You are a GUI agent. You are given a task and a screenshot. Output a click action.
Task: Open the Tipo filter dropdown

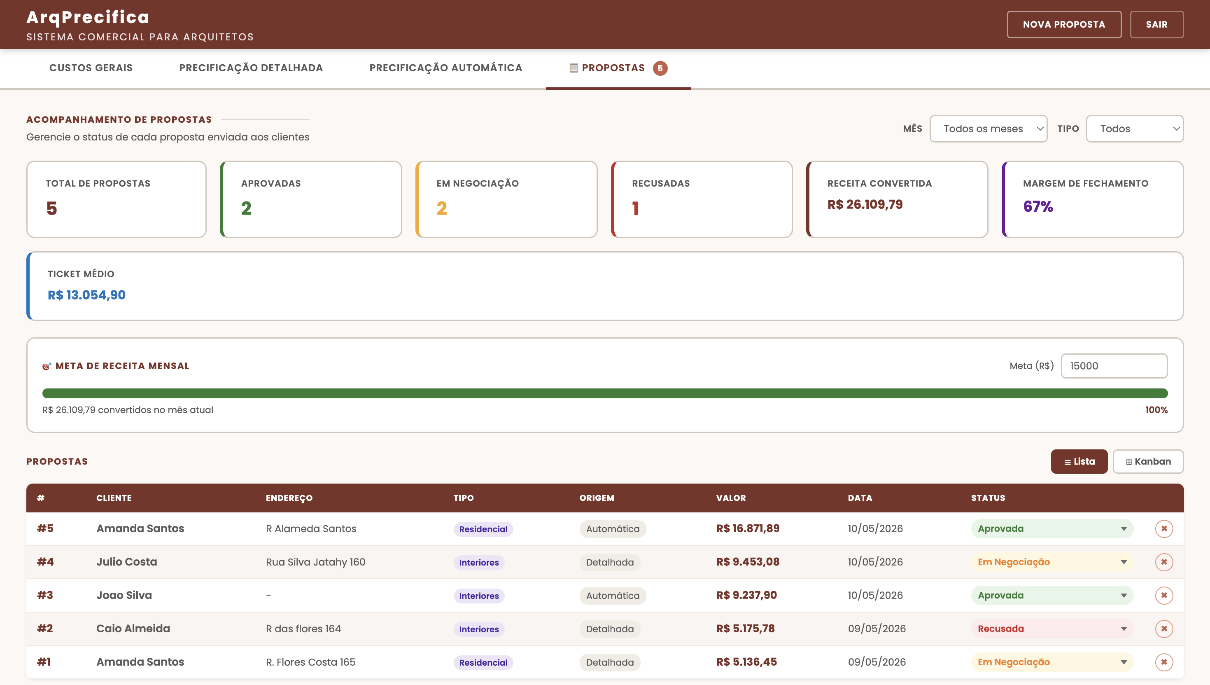coord(1135,129)
